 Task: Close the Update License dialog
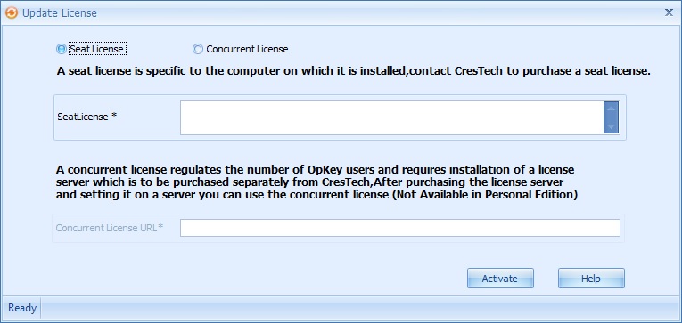pyautogui.click(x=669, y=12)
